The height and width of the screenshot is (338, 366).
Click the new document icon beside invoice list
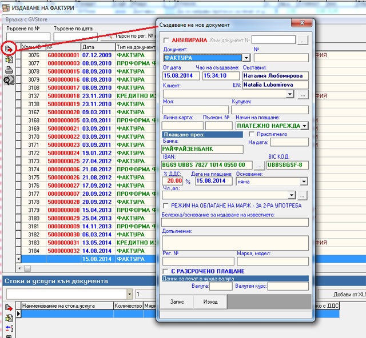(x=9, y=50)
